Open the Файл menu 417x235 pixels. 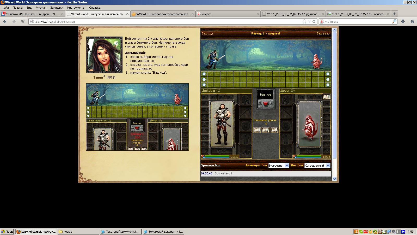(5, 8)
